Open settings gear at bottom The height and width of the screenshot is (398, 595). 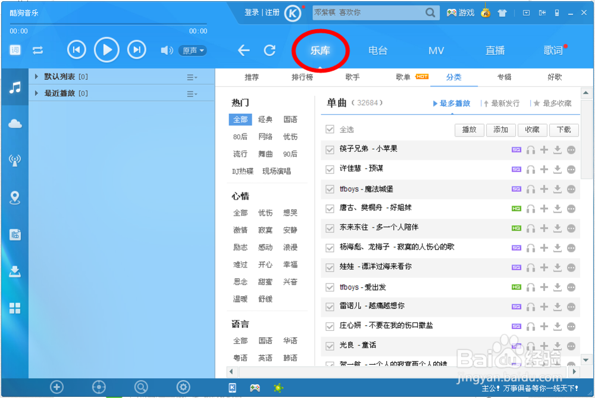point(183,387)
